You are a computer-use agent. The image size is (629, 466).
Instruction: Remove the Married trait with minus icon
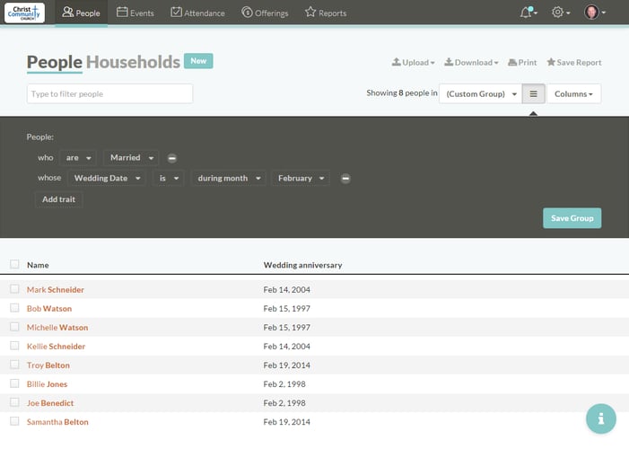tap(172, 158)
